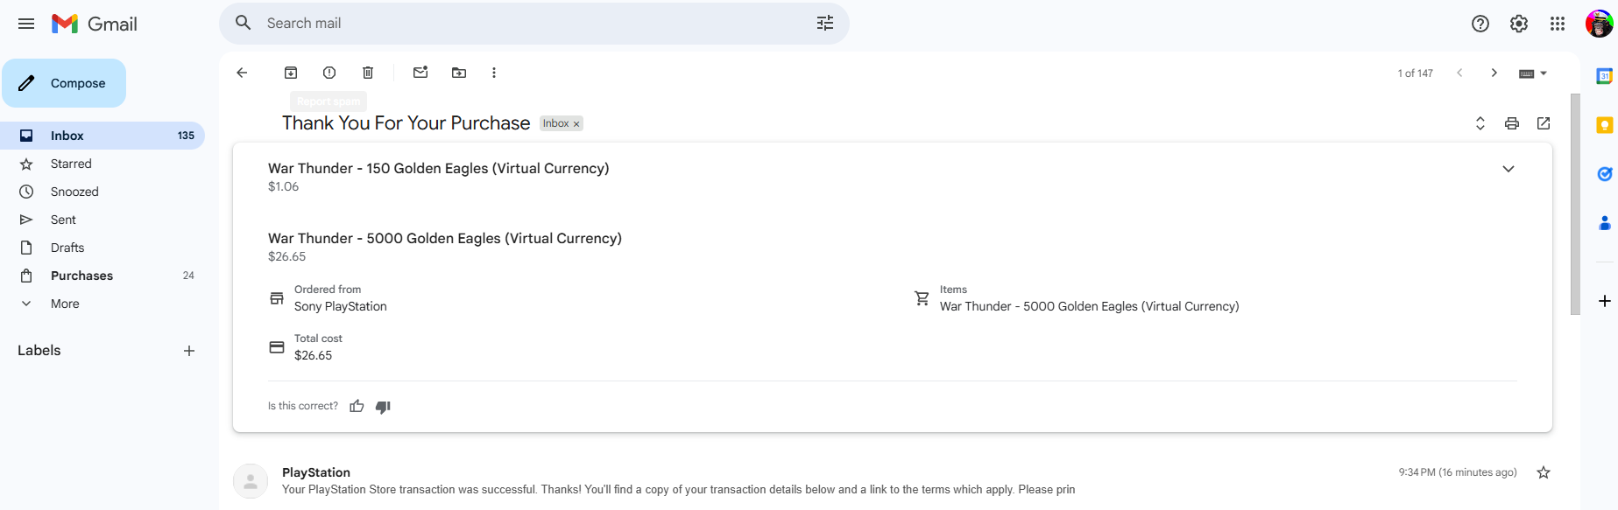Viewport: 1618px width, 510px height.
Task: Open the Purchases folder
Action: click(81, 276)
